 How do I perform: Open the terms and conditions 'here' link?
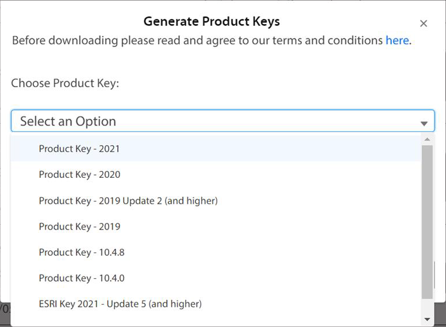pyautogui.click(x=397, y=41)
